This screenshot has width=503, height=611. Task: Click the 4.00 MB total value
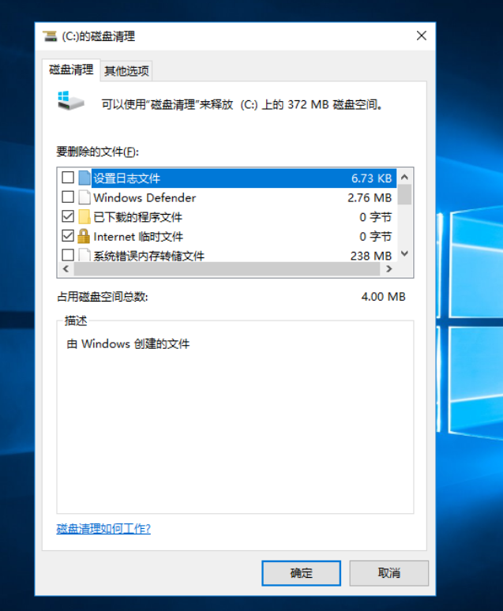point(383,297)
